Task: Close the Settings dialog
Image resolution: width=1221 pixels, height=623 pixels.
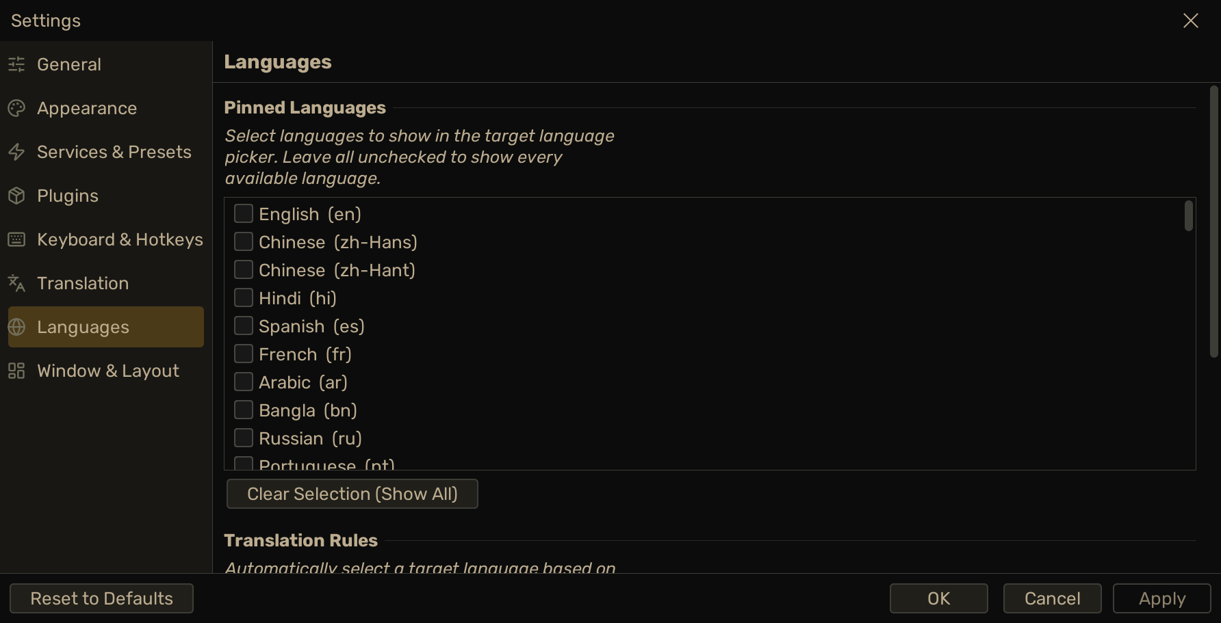Action: pyautogui.click(x=1191, y=21)
